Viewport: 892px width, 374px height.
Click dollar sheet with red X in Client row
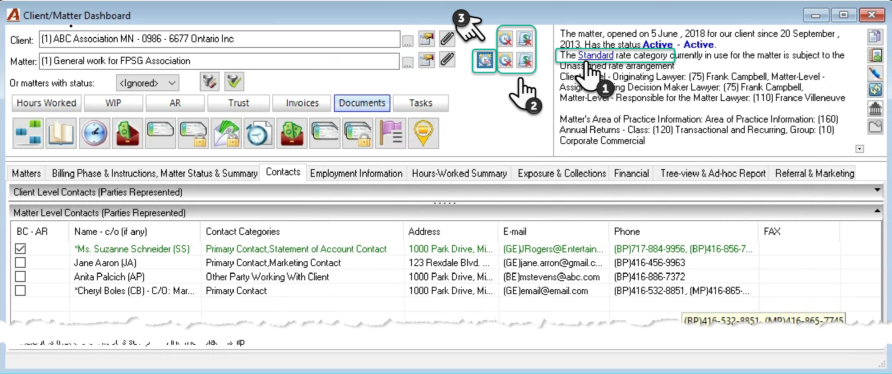coord(526,39)
